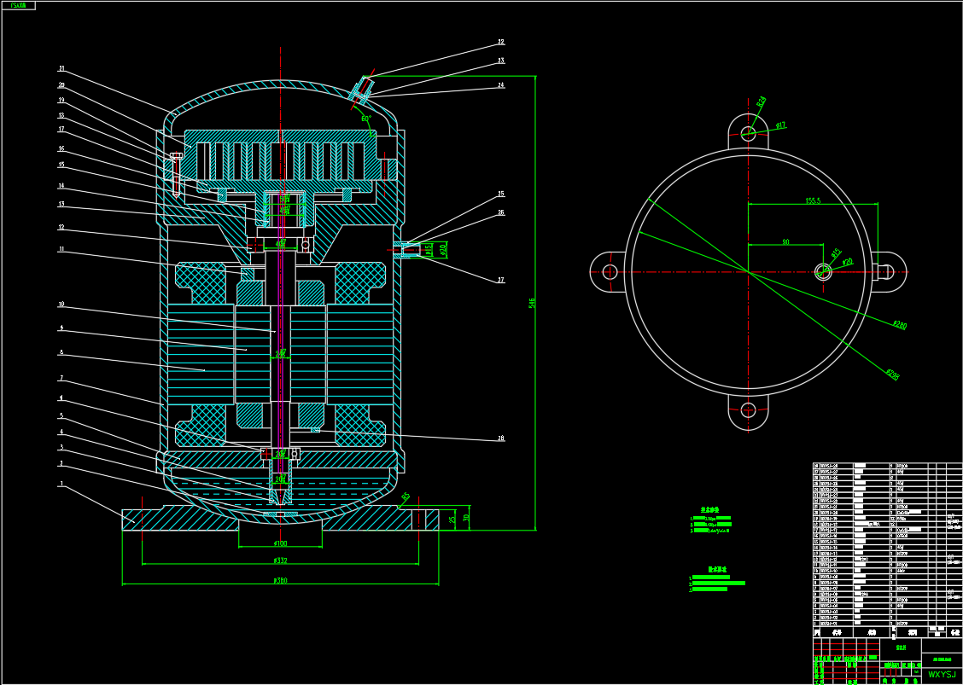The image size is (963, 685).
Task: Select the 60° angle dimension near top fitting
Action: click(x=366, y=119)
